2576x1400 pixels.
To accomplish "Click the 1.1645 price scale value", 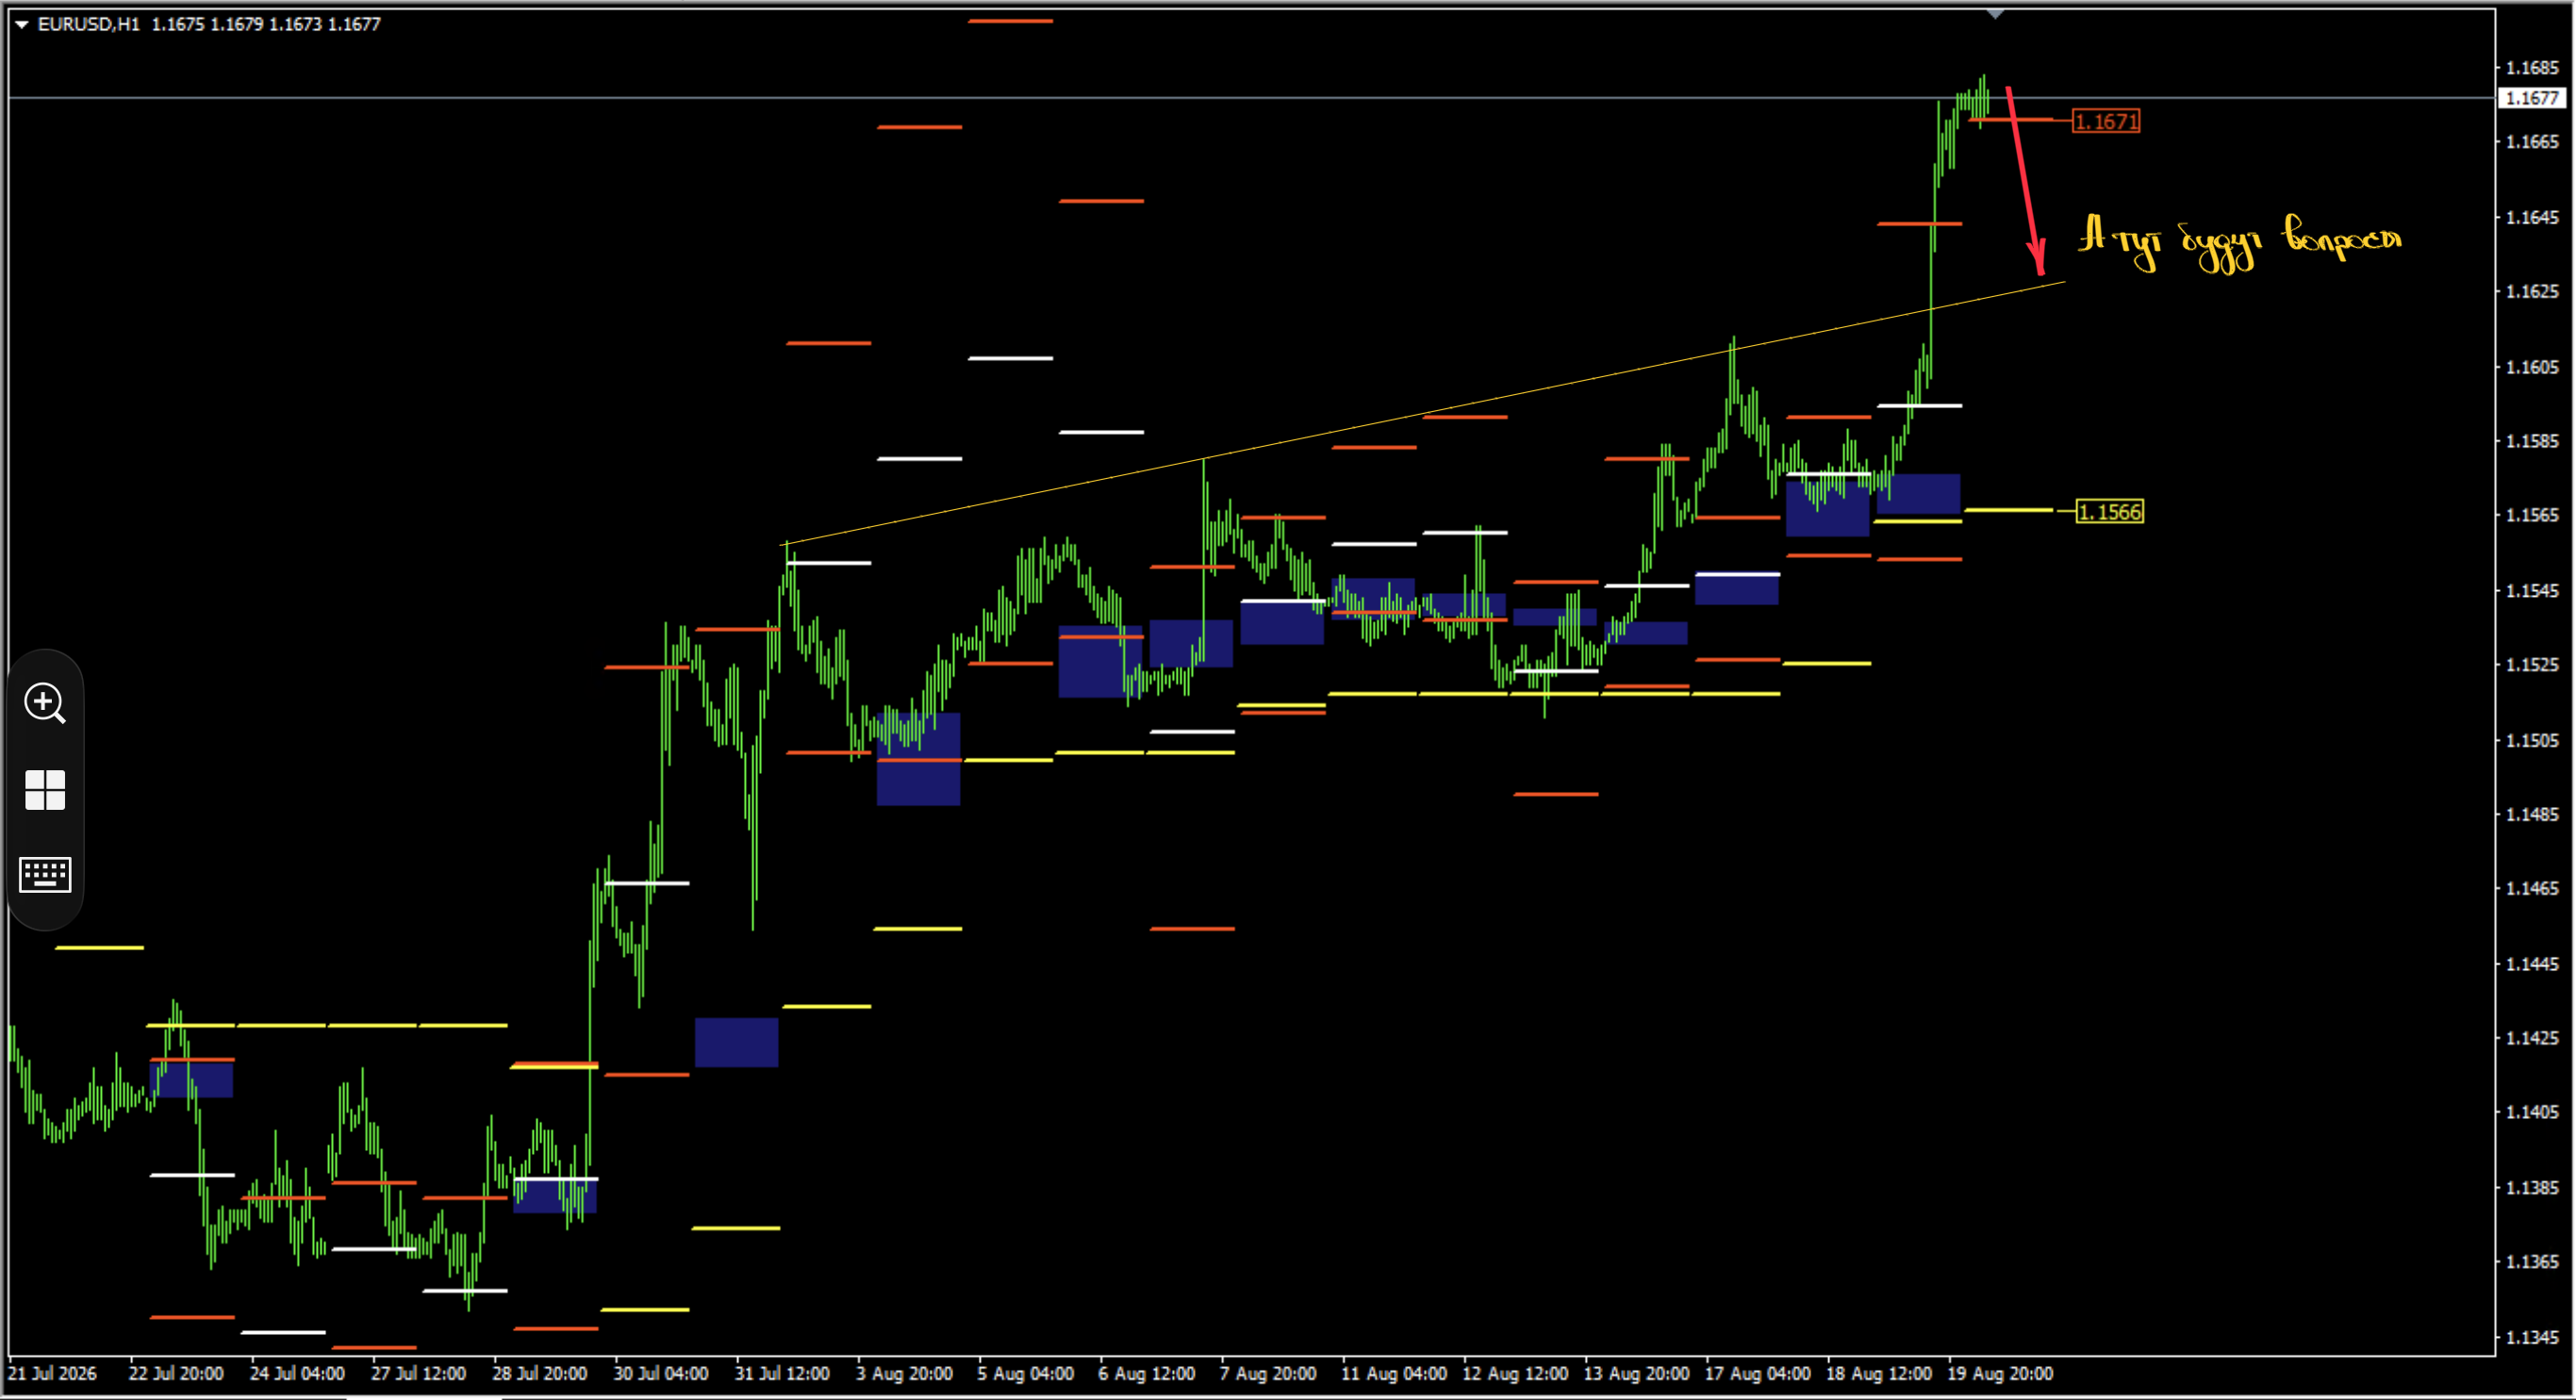I will [2532, 217].
